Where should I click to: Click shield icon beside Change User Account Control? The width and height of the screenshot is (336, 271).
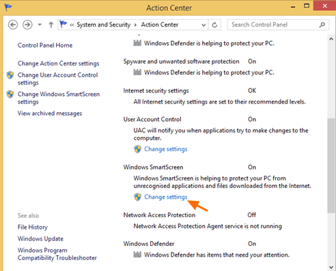(10, 75)
